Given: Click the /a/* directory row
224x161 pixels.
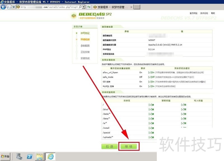Looking at the screenshot, I should pyautogui.click(x=157, y=123).
